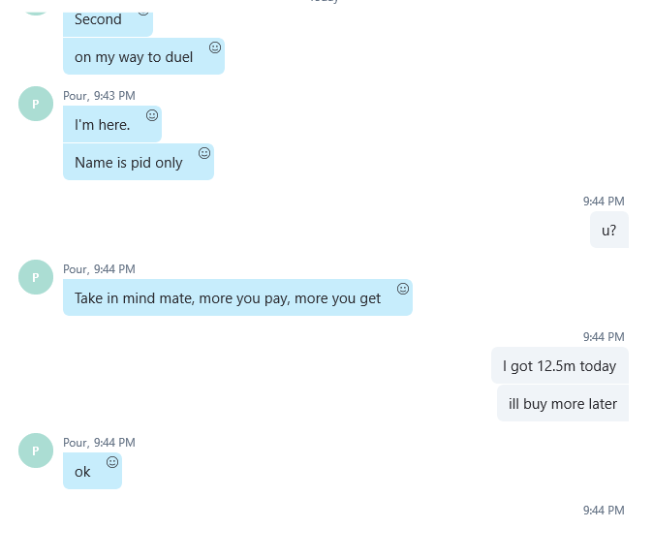Click the "I'm here." message bubble
653x559 pixels.
tap(112, 124)
